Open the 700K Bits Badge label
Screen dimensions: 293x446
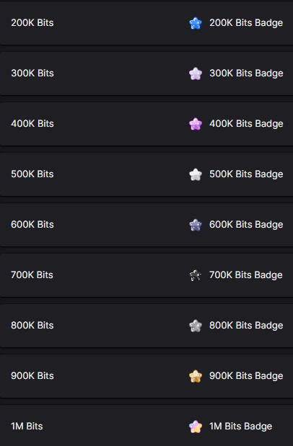click(246, 275)
